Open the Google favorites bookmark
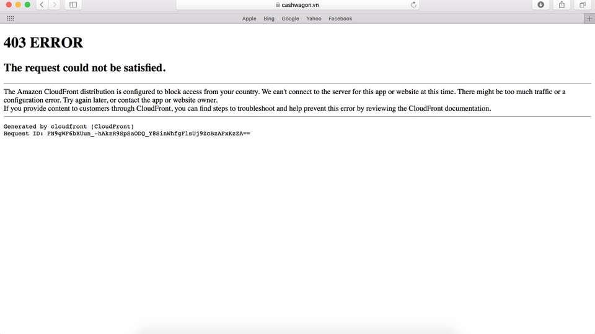Viewport: 595px width, 334px height. coord(290,19)
